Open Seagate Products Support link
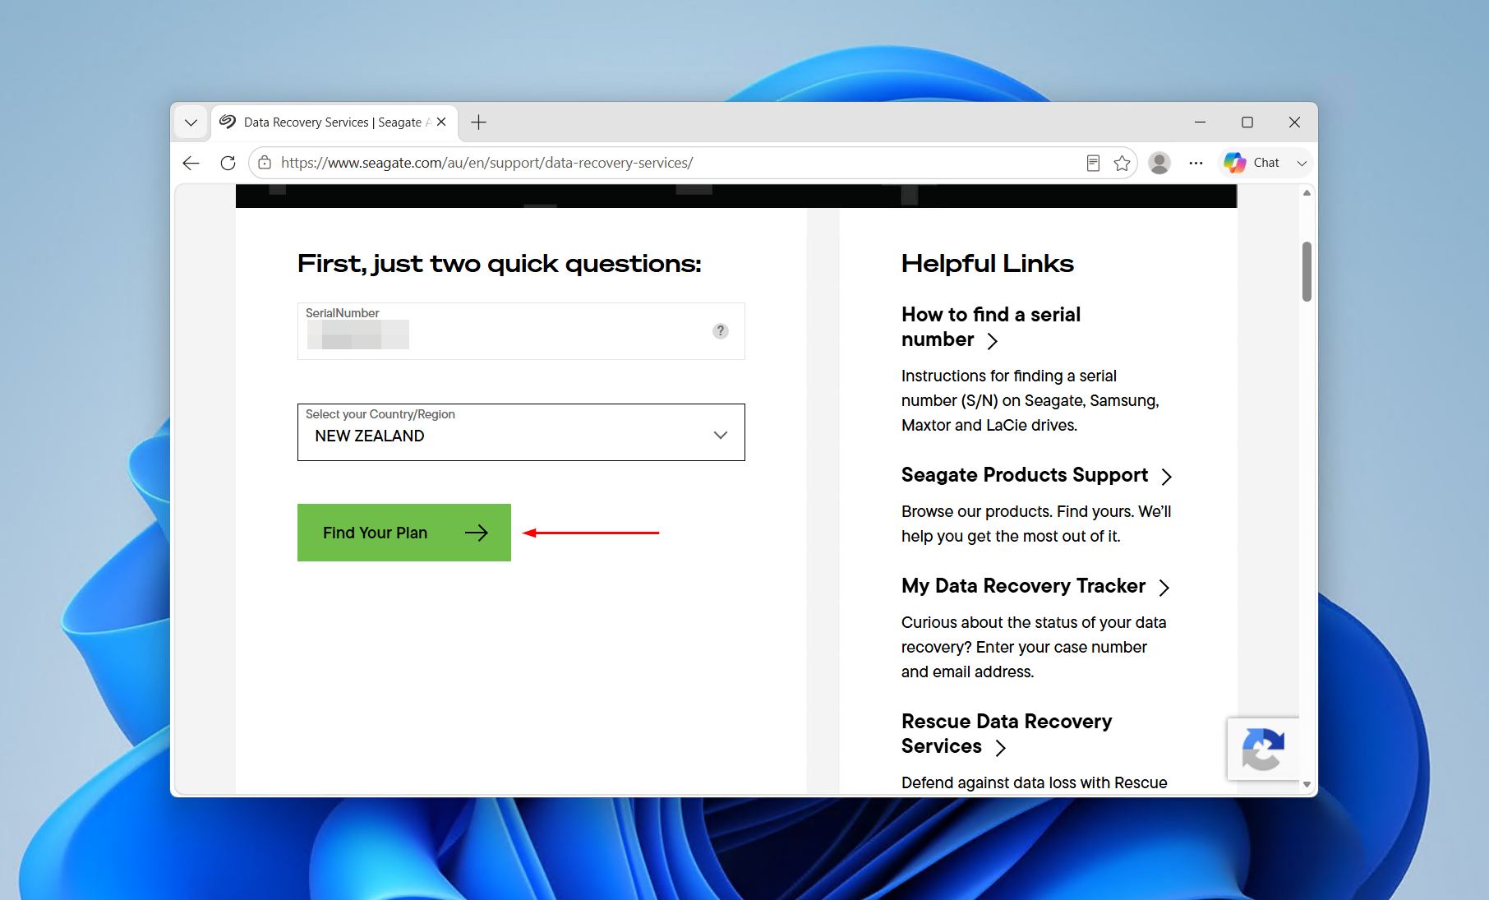Image resolution: width=1489 pixels, height=900 pixels. 1025,475
